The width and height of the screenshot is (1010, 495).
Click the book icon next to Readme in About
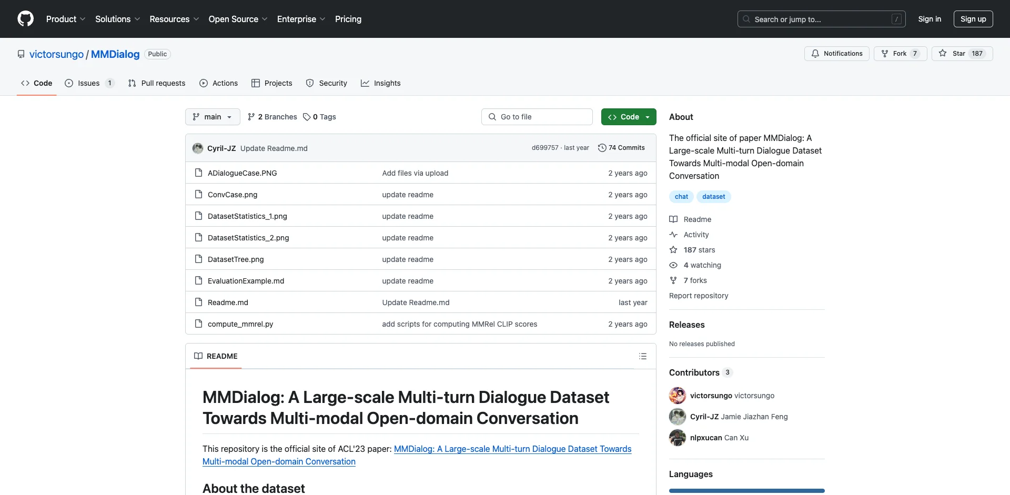[x=673, y=219]
